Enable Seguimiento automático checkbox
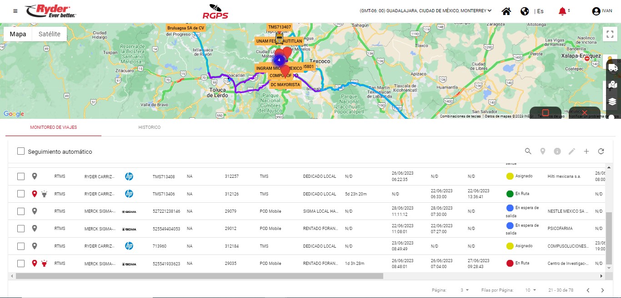 click(21, 151)
